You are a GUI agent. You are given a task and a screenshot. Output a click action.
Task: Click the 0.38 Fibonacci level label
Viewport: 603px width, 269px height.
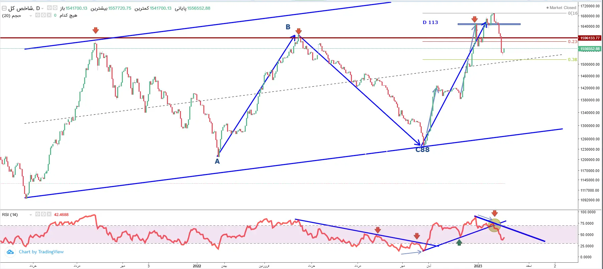click(x=572, y=60)
